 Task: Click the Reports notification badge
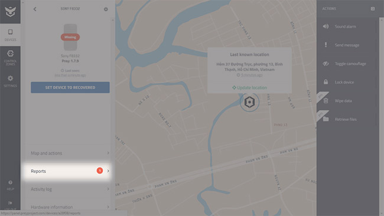point(100,171)
